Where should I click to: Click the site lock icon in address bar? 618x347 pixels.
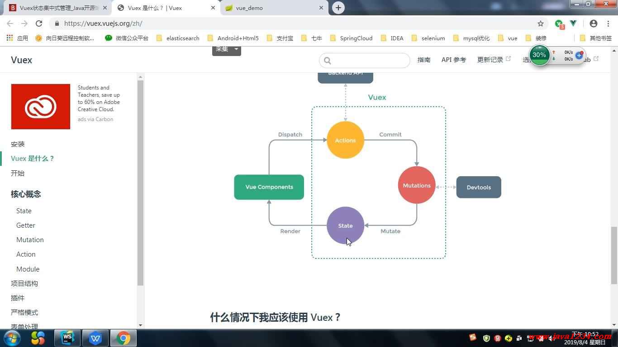click(x=57, y=23)
